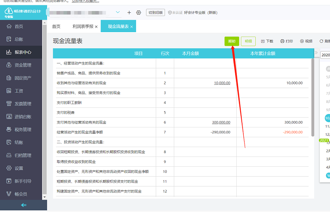
Task: Print the cash flow statement
Action: point(286,41)
